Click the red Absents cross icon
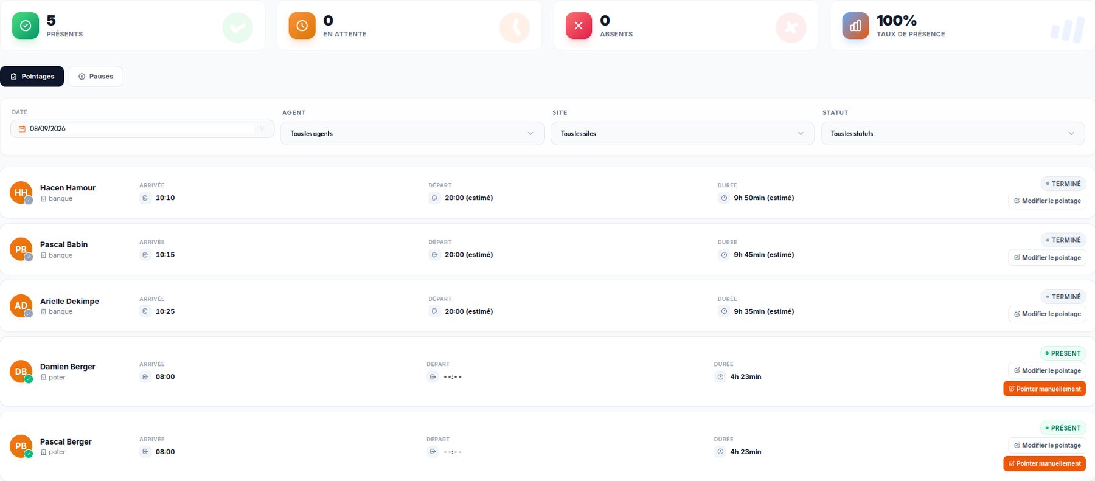 [x=579, y=26]
